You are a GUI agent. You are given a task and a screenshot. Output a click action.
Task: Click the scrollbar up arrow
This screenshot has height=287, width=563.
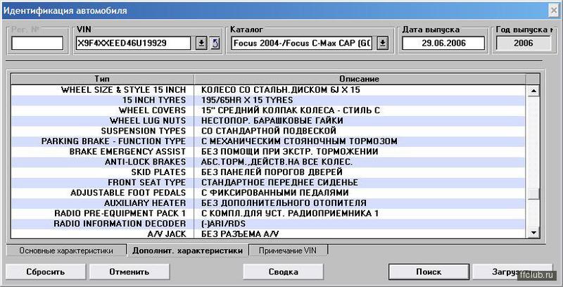[x=533, y=91]
